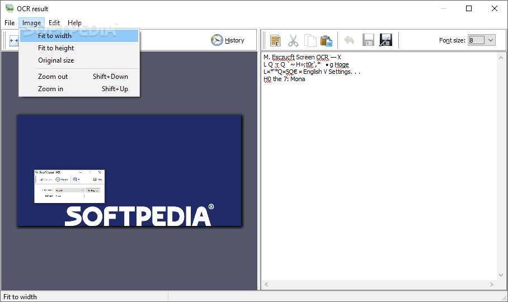The image size is (508, 302).
Task: Click the horizontal scroll left arrow
Action: (266, 284)
